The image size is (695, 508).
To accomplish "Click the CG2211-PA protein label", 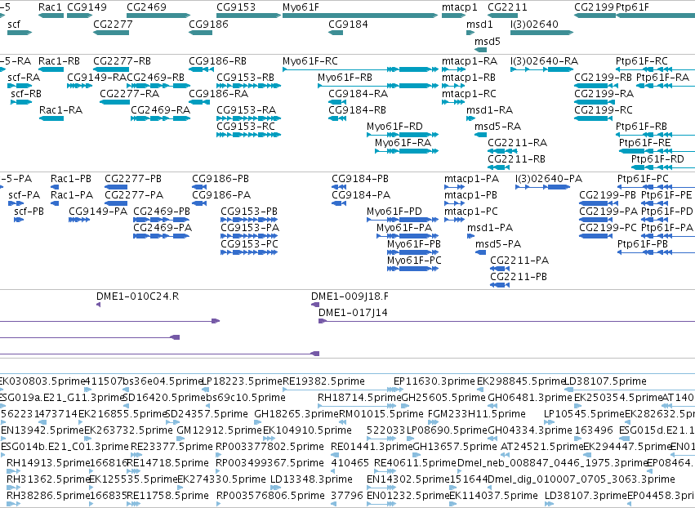I will [519, 261].
